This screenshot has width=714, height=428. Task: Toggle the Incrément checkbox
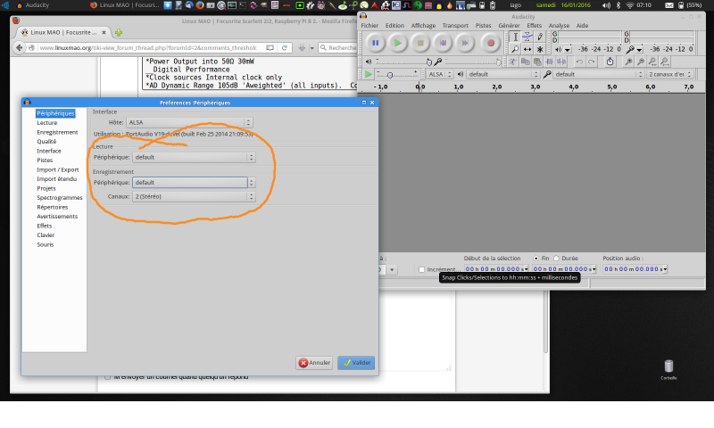pyautogui.click(x=421, y=269)
